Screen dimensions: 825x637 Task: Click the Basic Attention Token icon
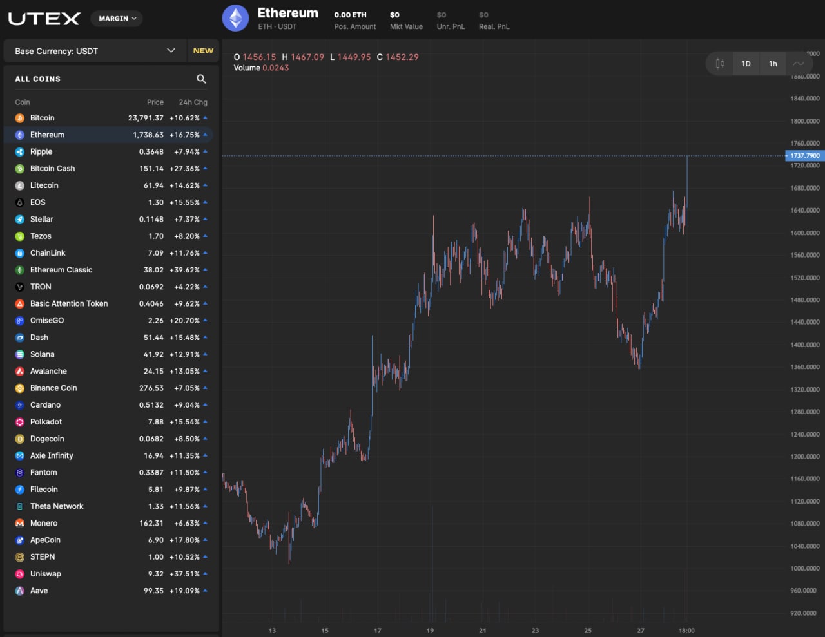pos(20,304)
